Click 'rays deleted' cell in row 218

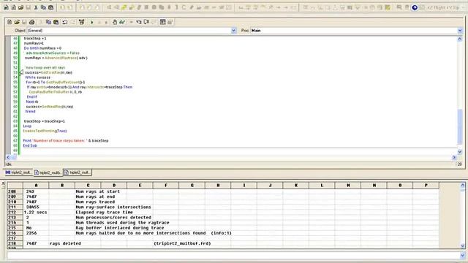coord(65,243)
